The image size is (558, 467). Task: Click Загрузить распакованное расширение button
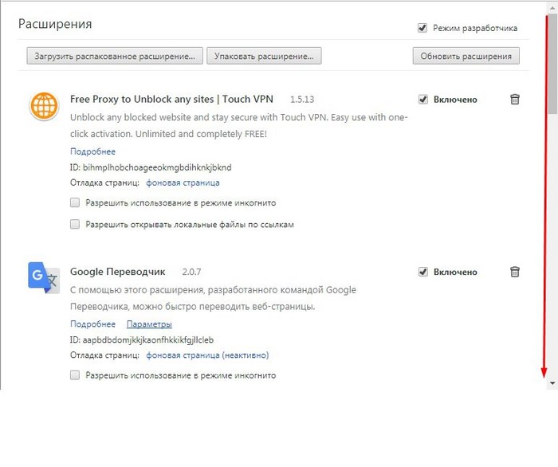[115, 56]
